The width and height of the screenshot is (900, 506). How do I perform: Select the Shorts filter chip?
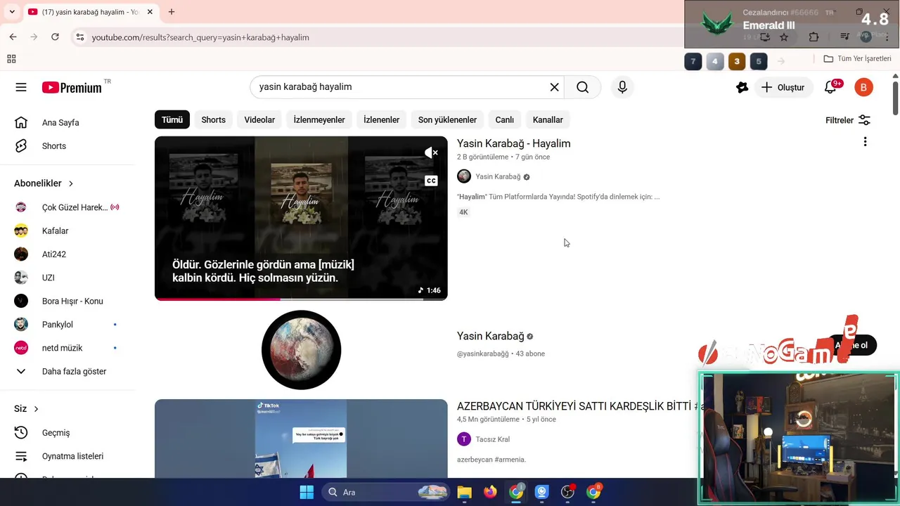click(214, 119)
